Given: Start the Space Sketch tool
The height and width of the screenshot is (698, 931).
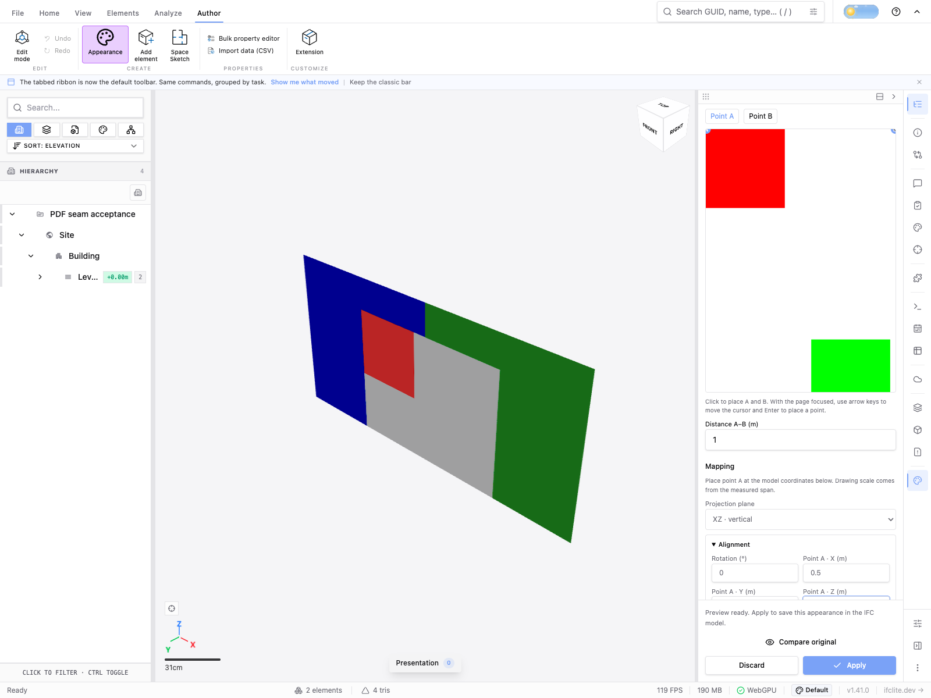Looking at the screenshot, I should pyautogui.click(x=180, y=45).
